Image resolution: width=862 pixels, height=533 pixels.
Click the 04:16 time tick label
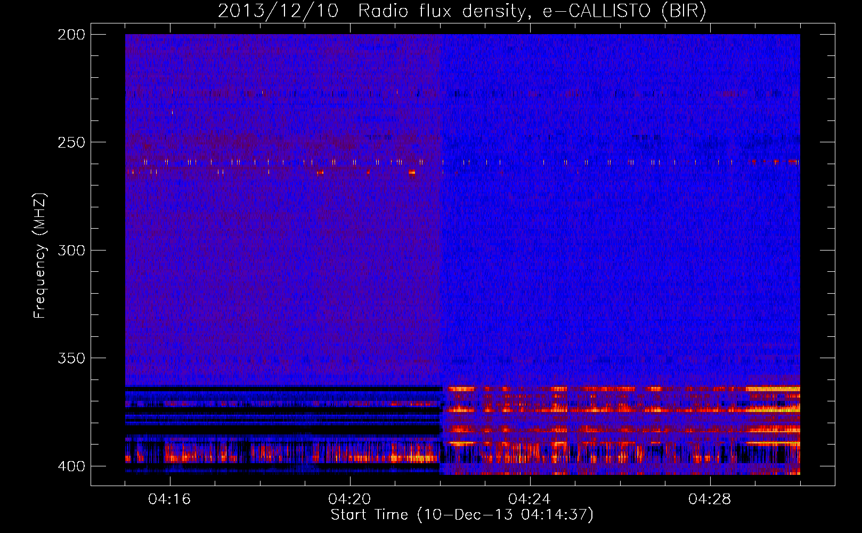[x=169, y=499]
